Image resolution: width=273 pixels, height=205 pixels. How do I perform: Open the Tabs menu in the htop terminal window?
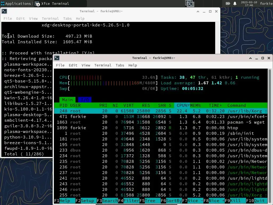pyautogui.click(x=120, y=65)
